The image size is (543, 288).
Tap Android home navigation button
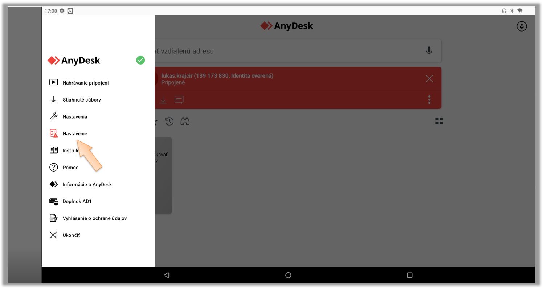[x=288, y=275]
